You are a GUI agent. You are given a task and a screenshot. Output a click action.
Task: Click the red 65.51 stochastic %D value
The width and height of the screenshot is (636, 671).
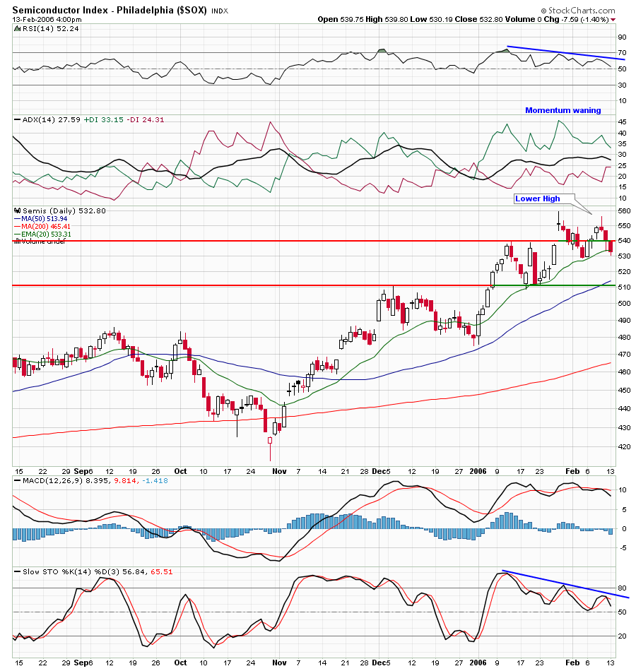click(162, 571)
